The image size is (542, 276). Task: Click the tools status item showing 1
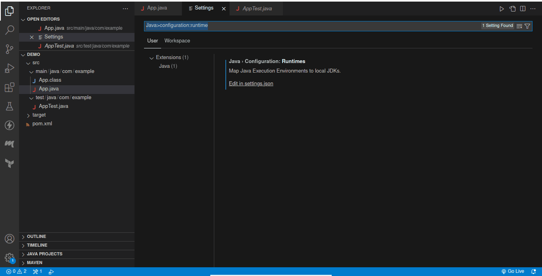[x=37, y=272]
